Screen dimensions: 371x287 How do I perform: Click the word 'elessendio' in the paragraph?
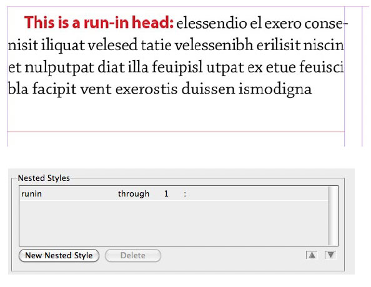tap(212, 24)
